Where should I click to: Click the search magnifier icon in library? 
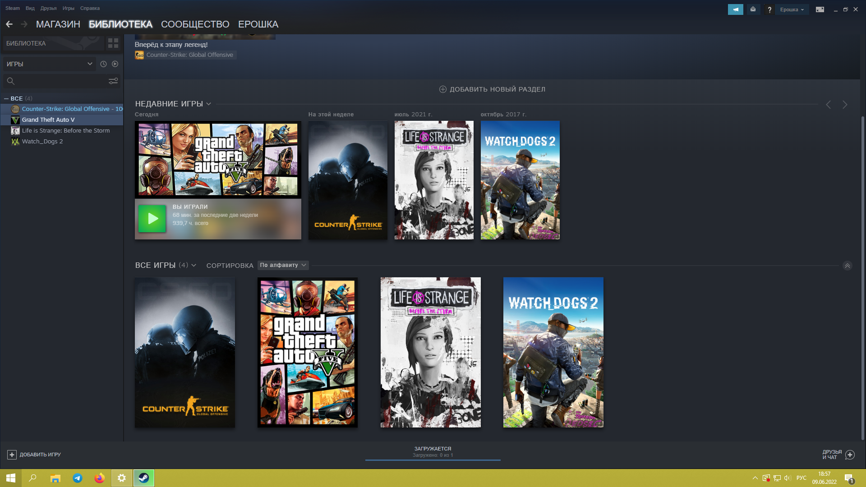11,81
